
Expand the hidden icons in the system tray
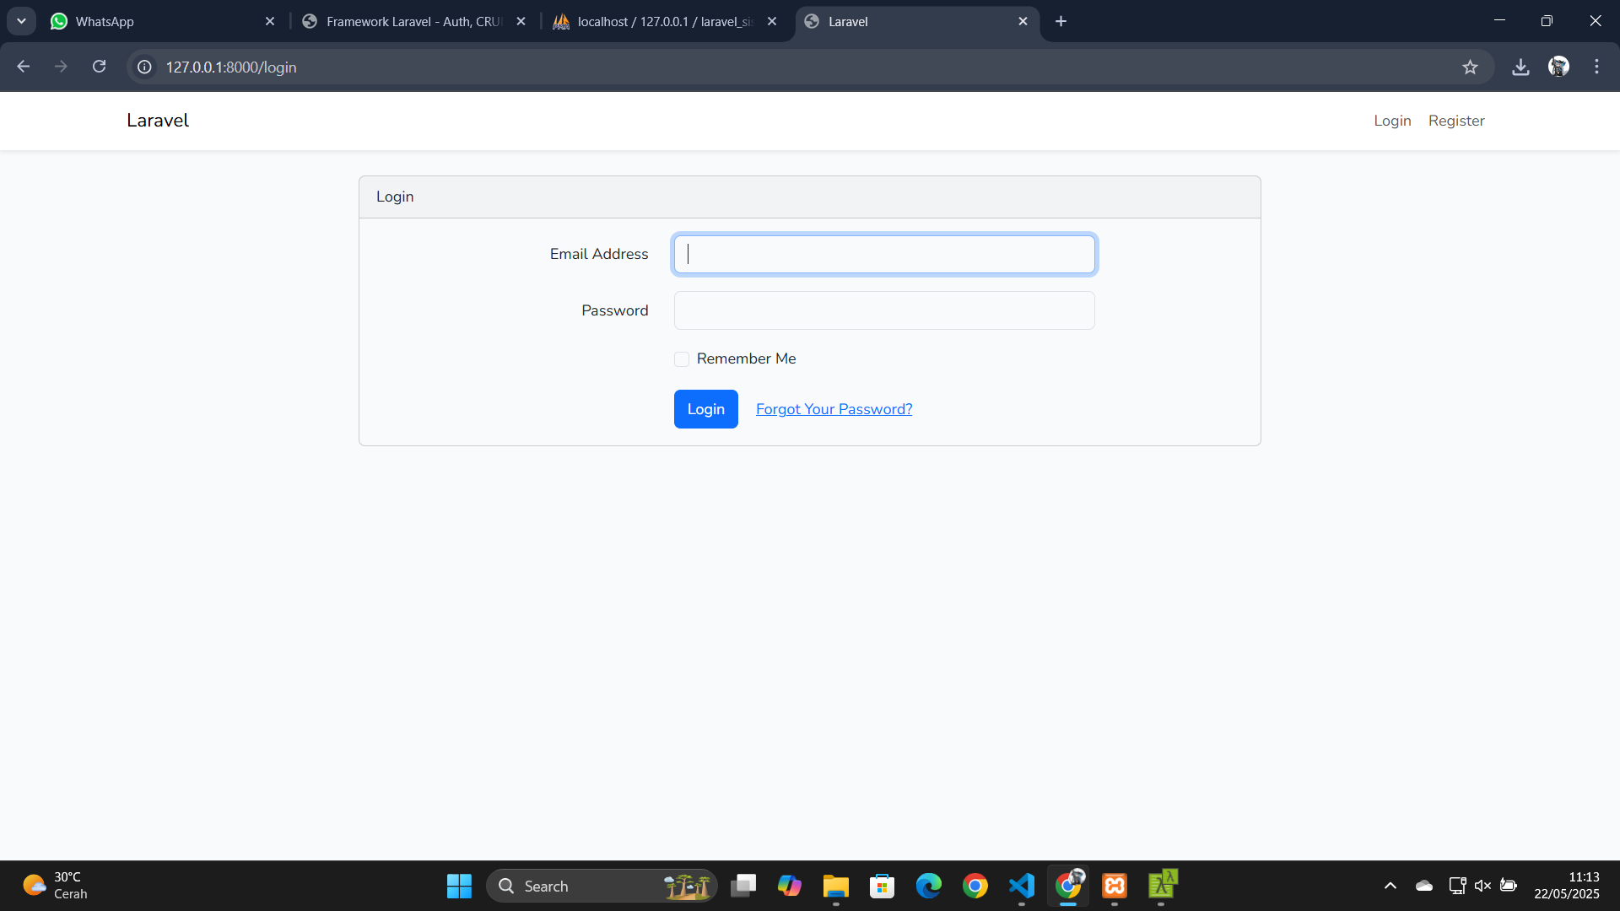click(1390, 886)
